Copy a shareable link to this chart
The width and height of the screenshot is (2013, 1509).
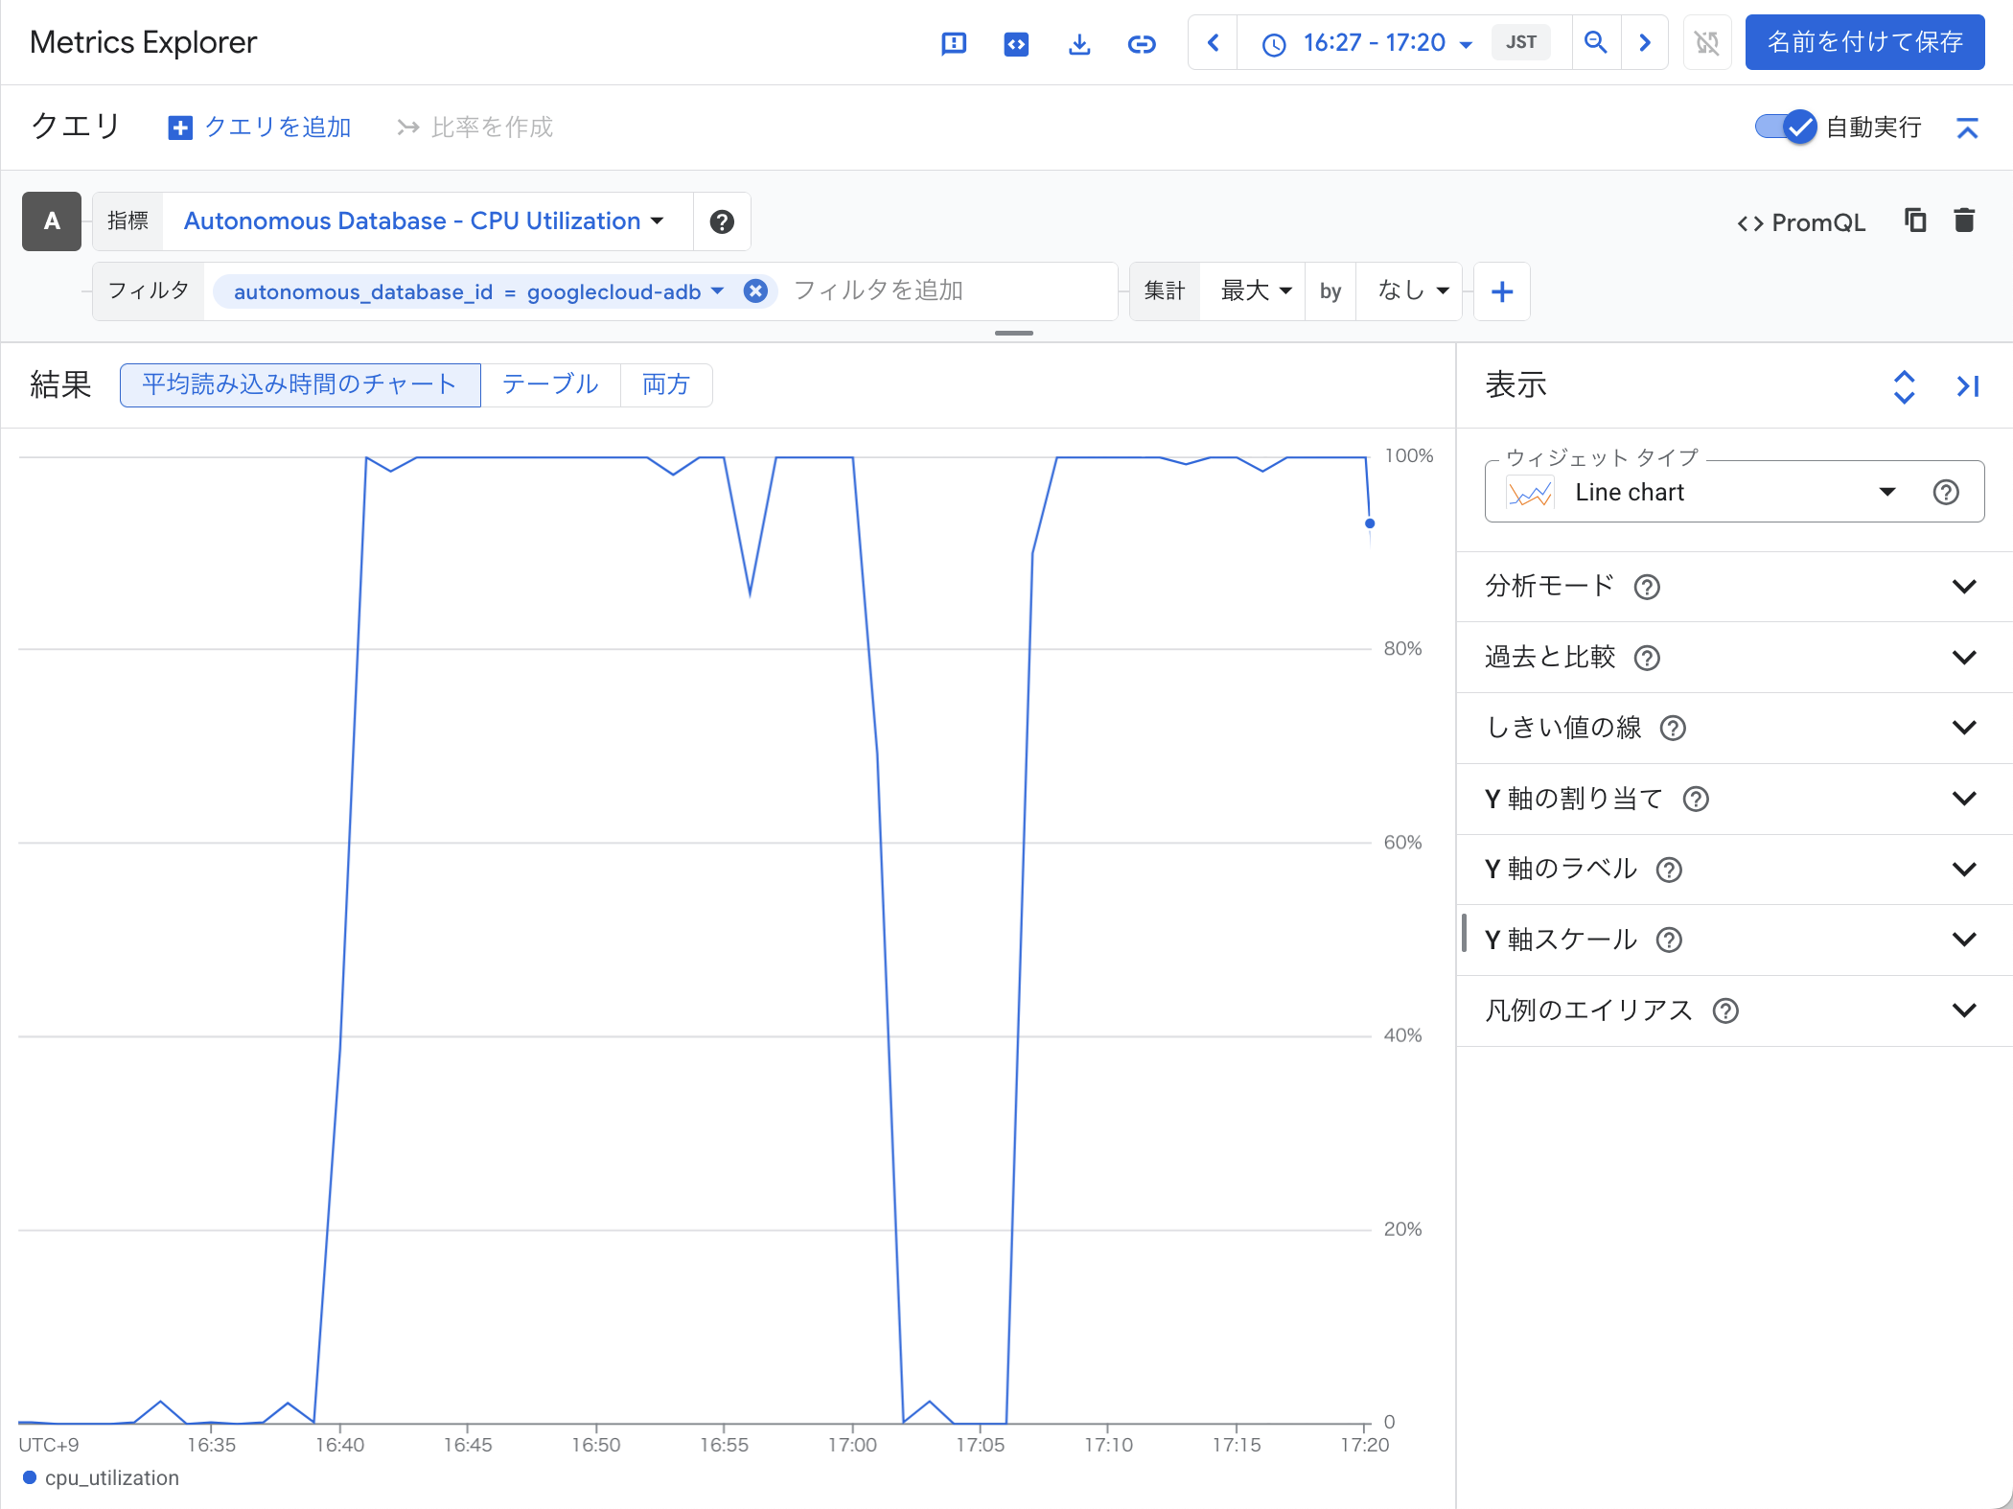point(1142,43)
